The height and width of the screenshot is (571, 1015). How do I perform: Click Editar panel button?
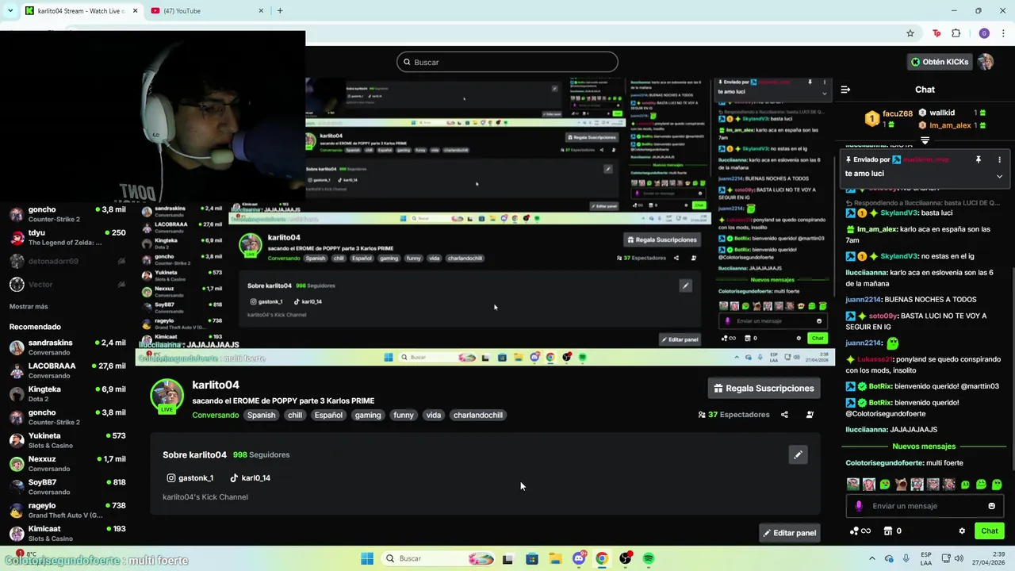[789, 533]
